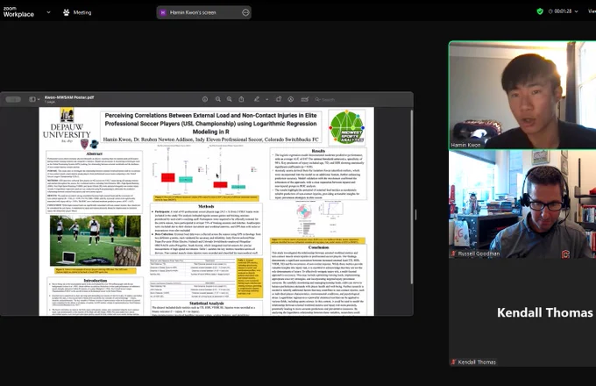This screenshot has width=596, height=386.
Task: Click the Abstract section heading
Action: tap(94, 154)
